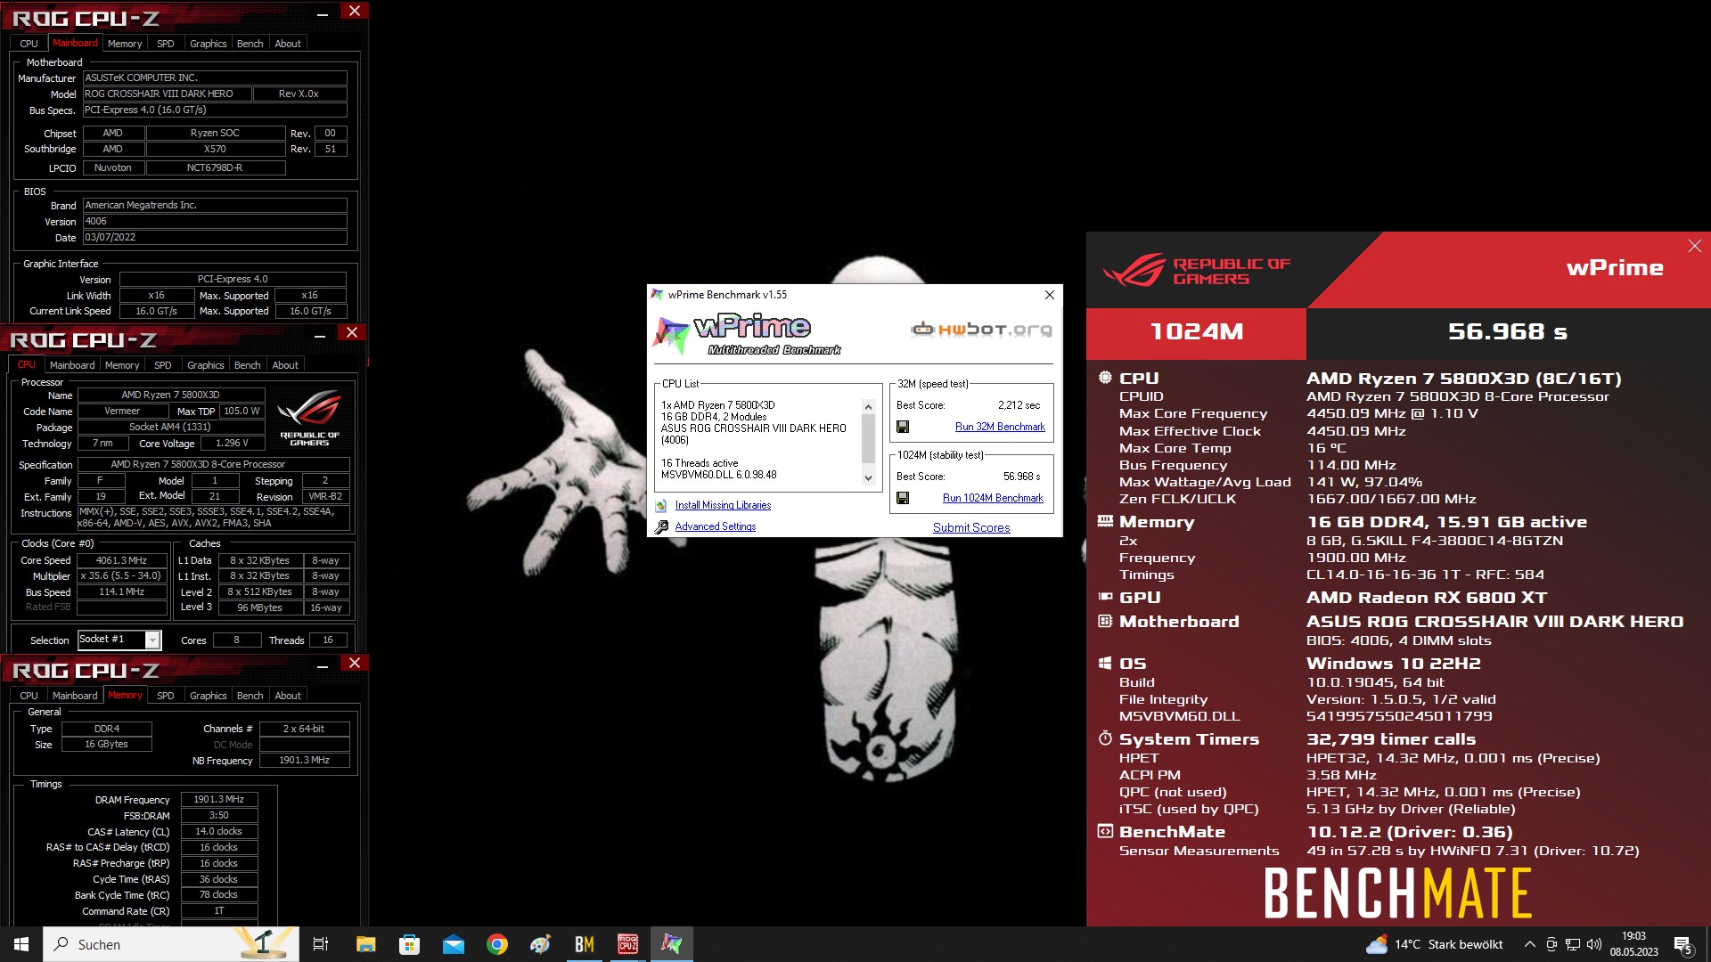Switch to Graphics tab in the middle CPU-Z window
Image resolution: width=1711 pixels, height=962 pixels.
click(206, 365)
